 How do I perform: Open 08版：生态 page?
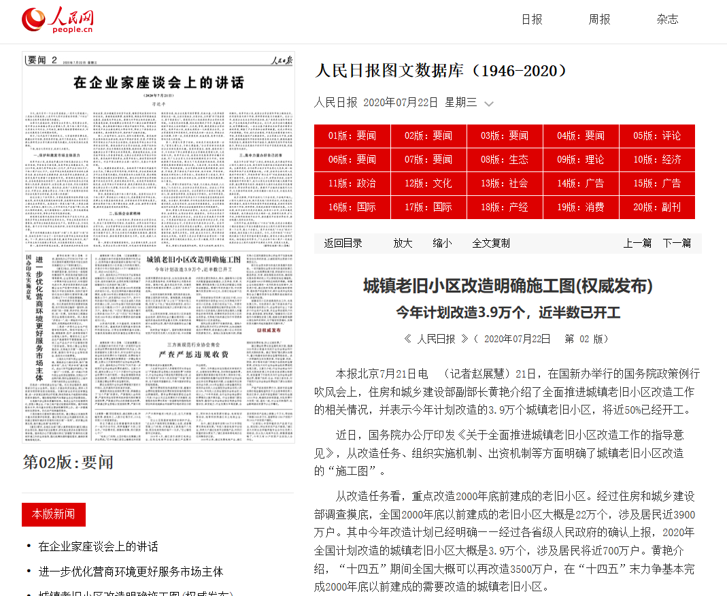click(505, 159)
